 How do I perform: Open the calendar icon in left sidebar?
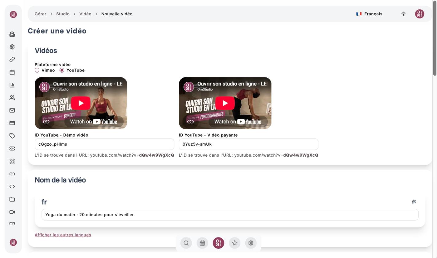[12, 72]
